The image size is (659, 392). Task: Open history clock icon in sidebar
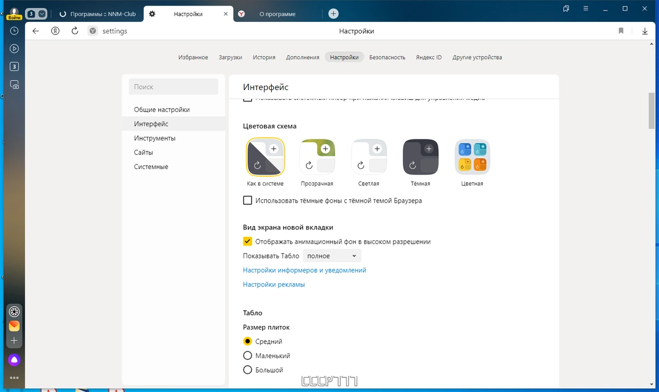(x=14, y=31)
